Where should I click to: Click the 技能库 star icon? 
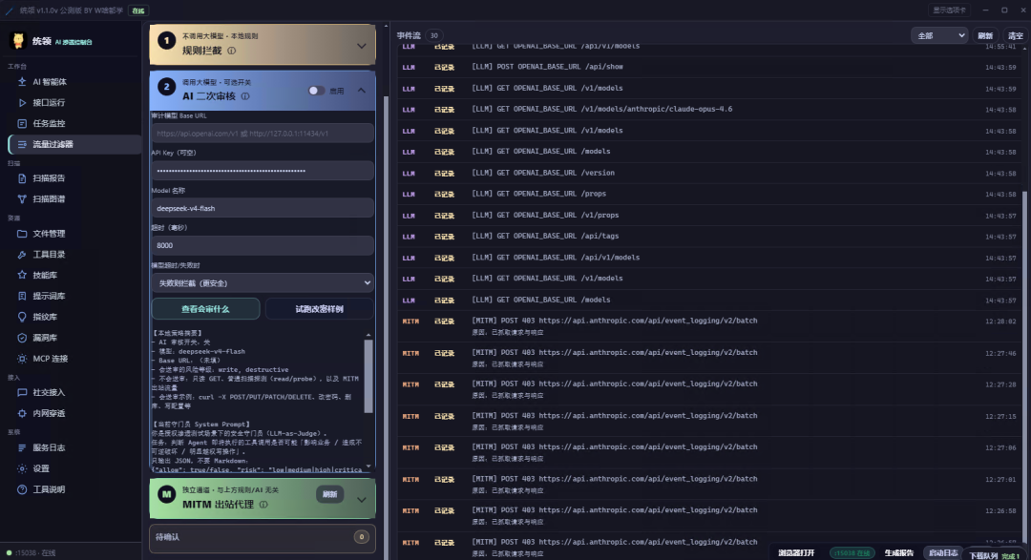(x=22, y=275)
